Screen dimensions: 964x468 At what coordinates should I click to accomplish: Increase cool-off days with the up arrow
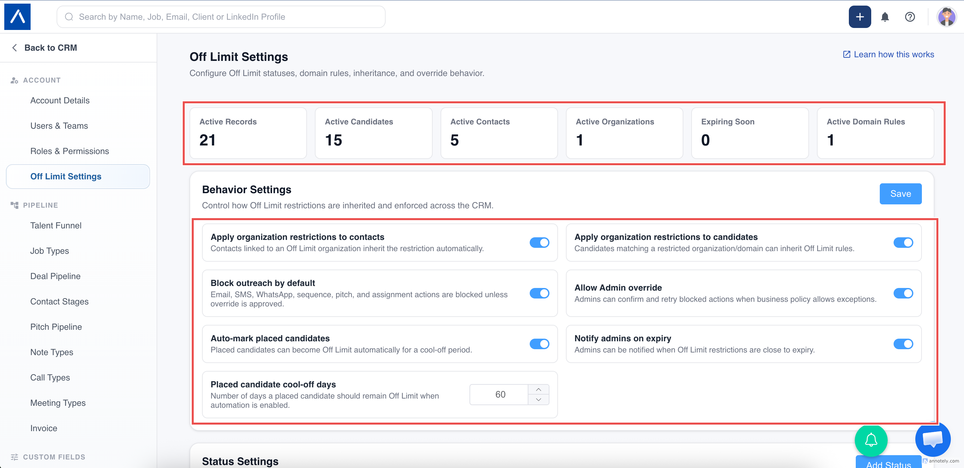point(538,389)
